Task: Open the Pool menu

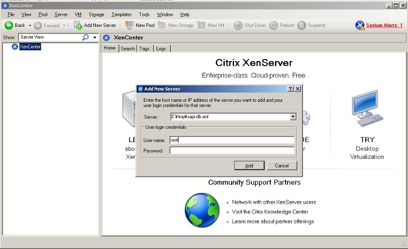Action: tap(43, 15)
